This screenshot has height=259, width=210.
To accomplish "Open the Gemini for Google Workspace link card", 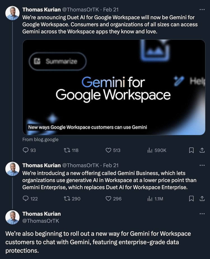I will pos(114,87).
